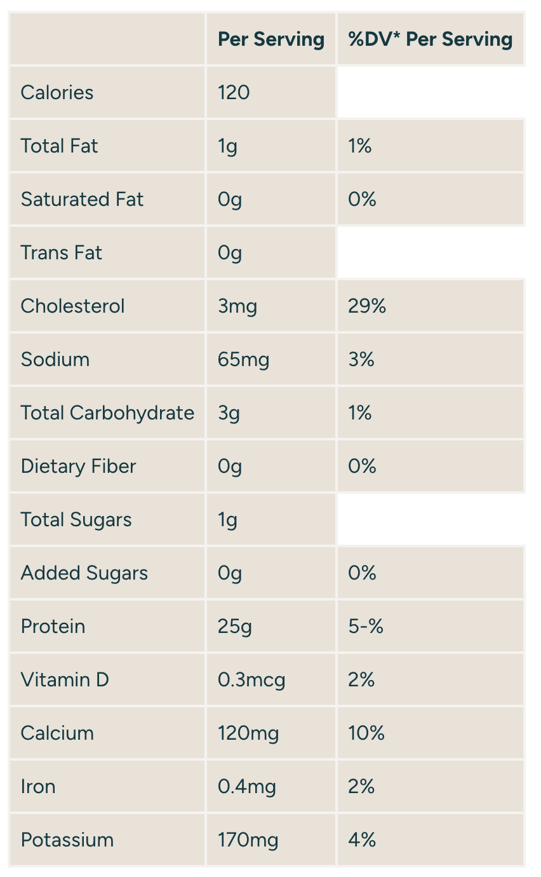The width and height of the screenshot is (541, 877).
Task: Click the Iron 0.4mg value
Action: [247, 787]
